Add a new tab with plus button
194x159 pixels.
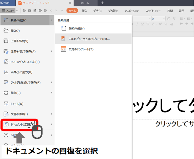(103, 3)
